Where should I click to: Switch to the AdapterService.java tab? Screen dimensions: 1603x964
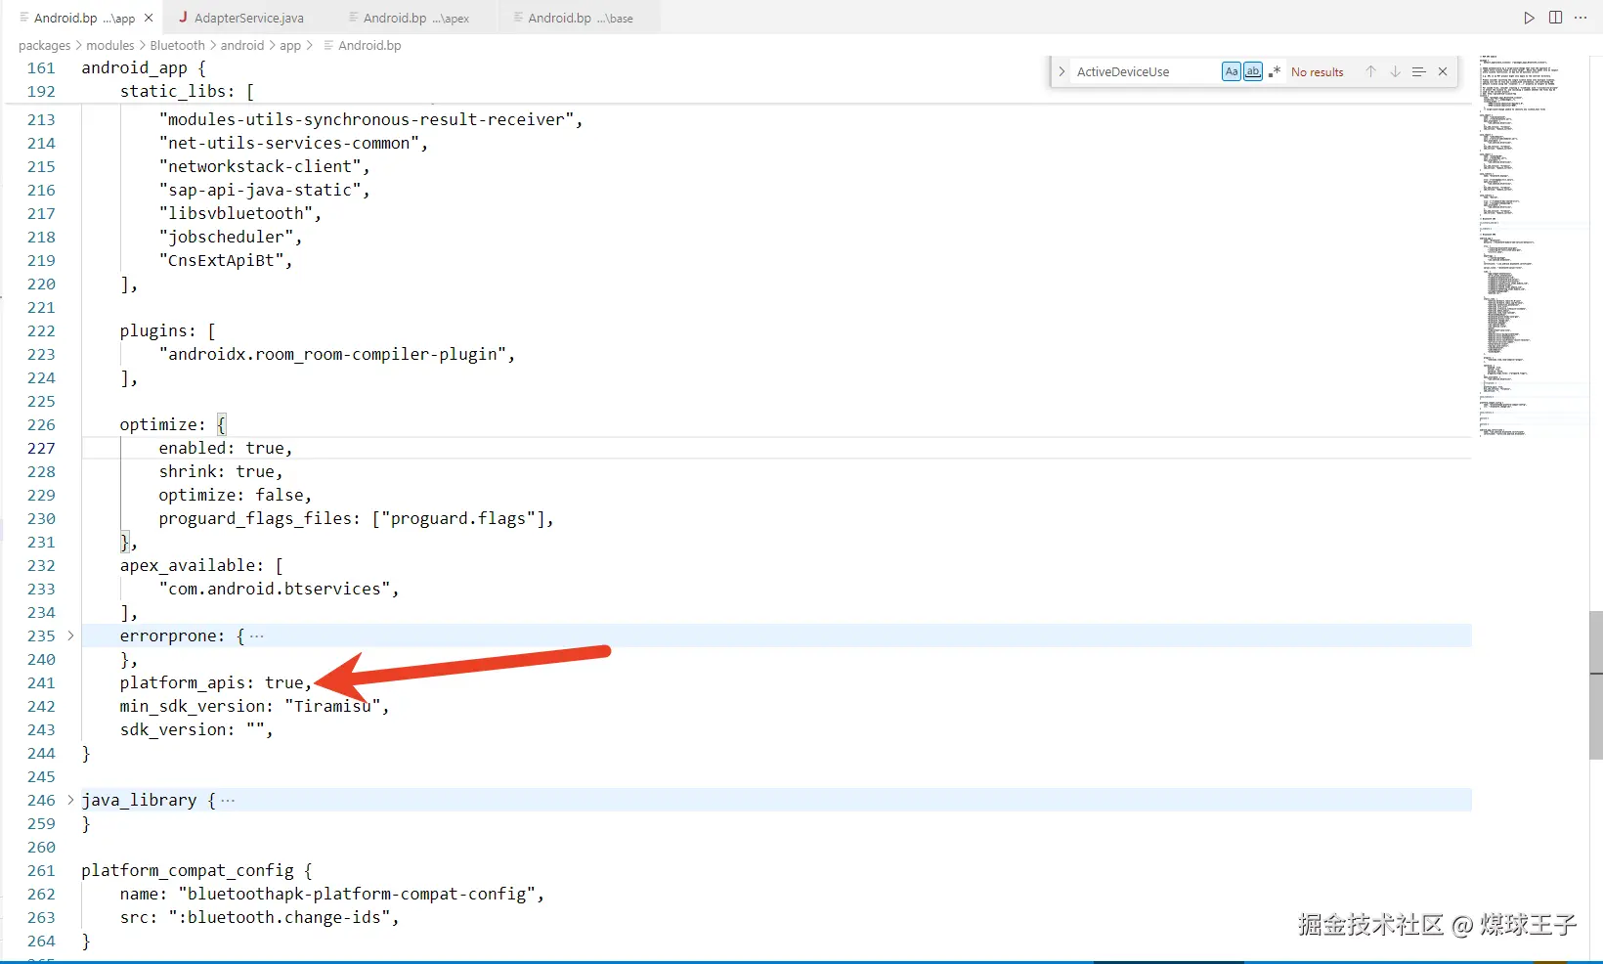[x=248, y=18]
